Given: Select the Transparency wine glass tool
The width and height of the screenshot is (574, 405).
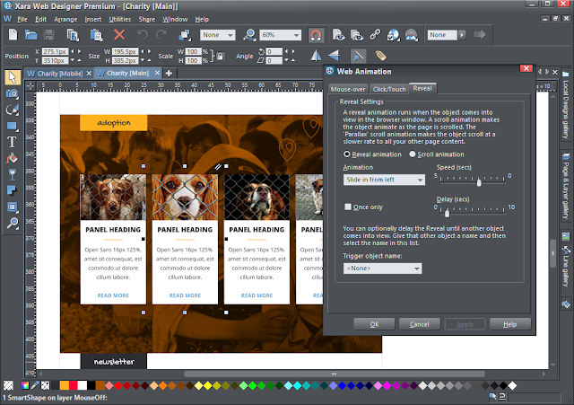Looking at the screenshot, I should 12,174.
